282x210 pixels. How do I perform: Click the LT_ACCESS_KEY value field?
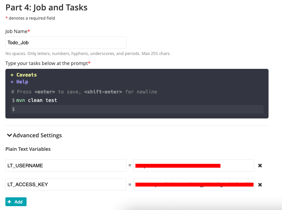[194, 185]
